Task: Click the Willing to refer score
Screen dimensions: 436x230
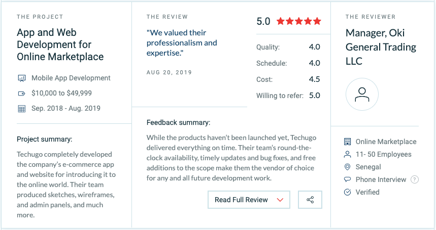Action: point(314,96)
